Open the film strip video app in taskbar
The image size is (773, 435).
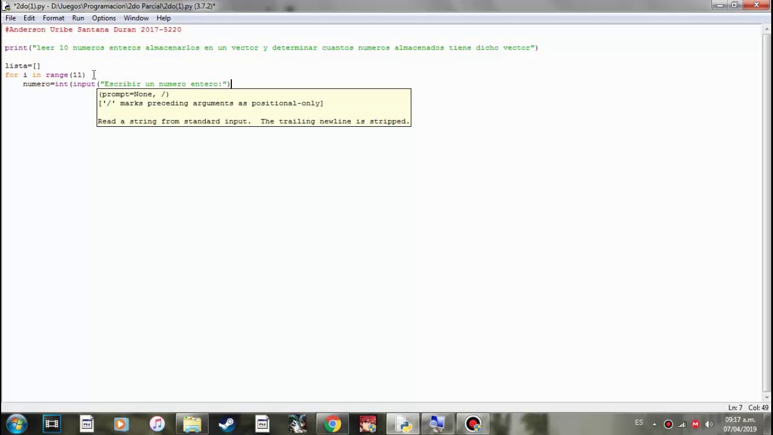pos(52,424)
